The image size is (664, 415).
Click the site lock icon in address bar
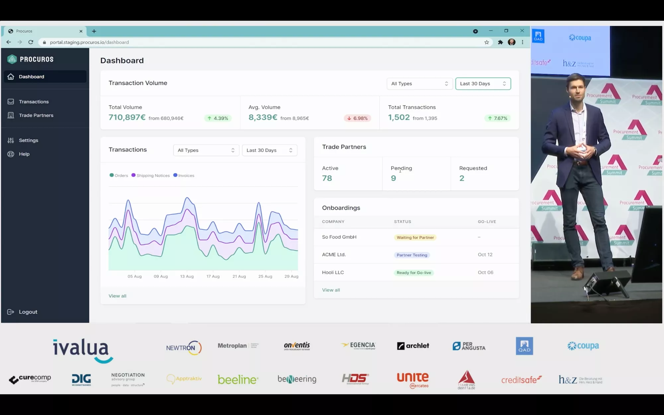point(44,42)
